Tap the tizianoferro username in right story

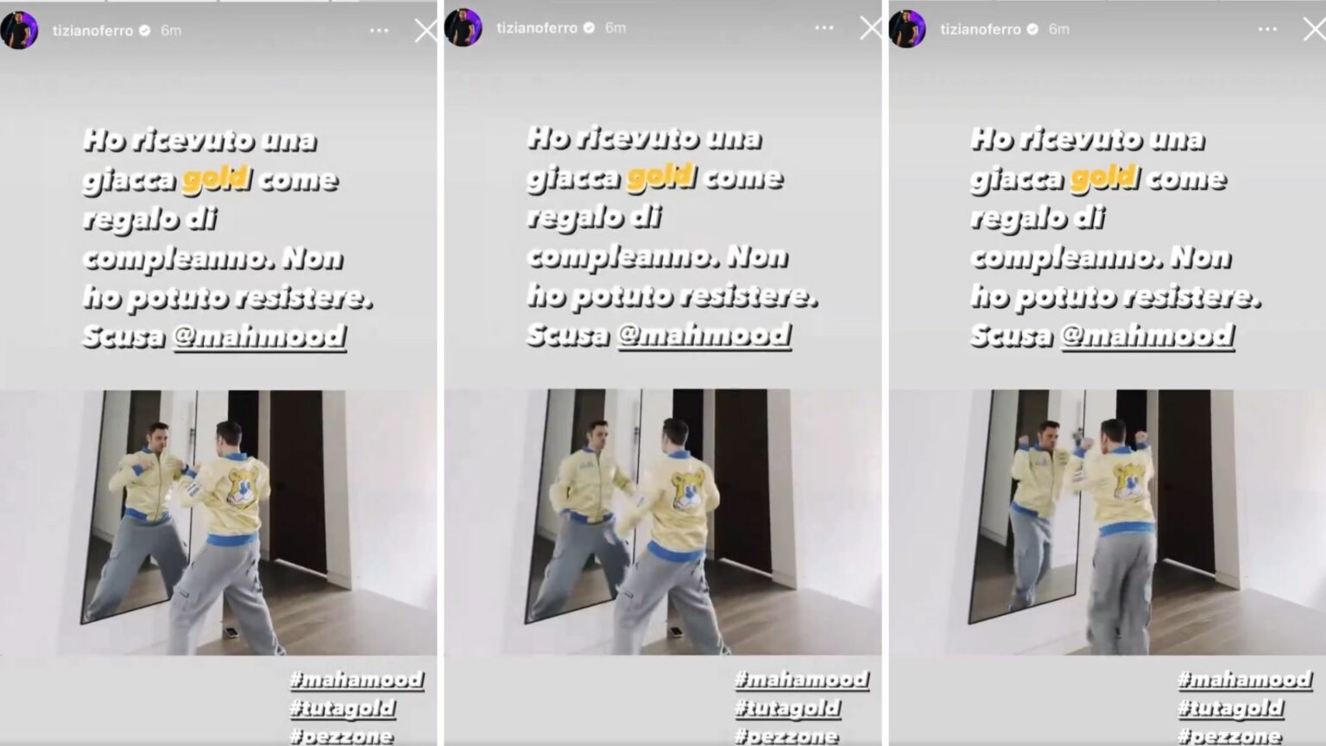pos(980,28)
